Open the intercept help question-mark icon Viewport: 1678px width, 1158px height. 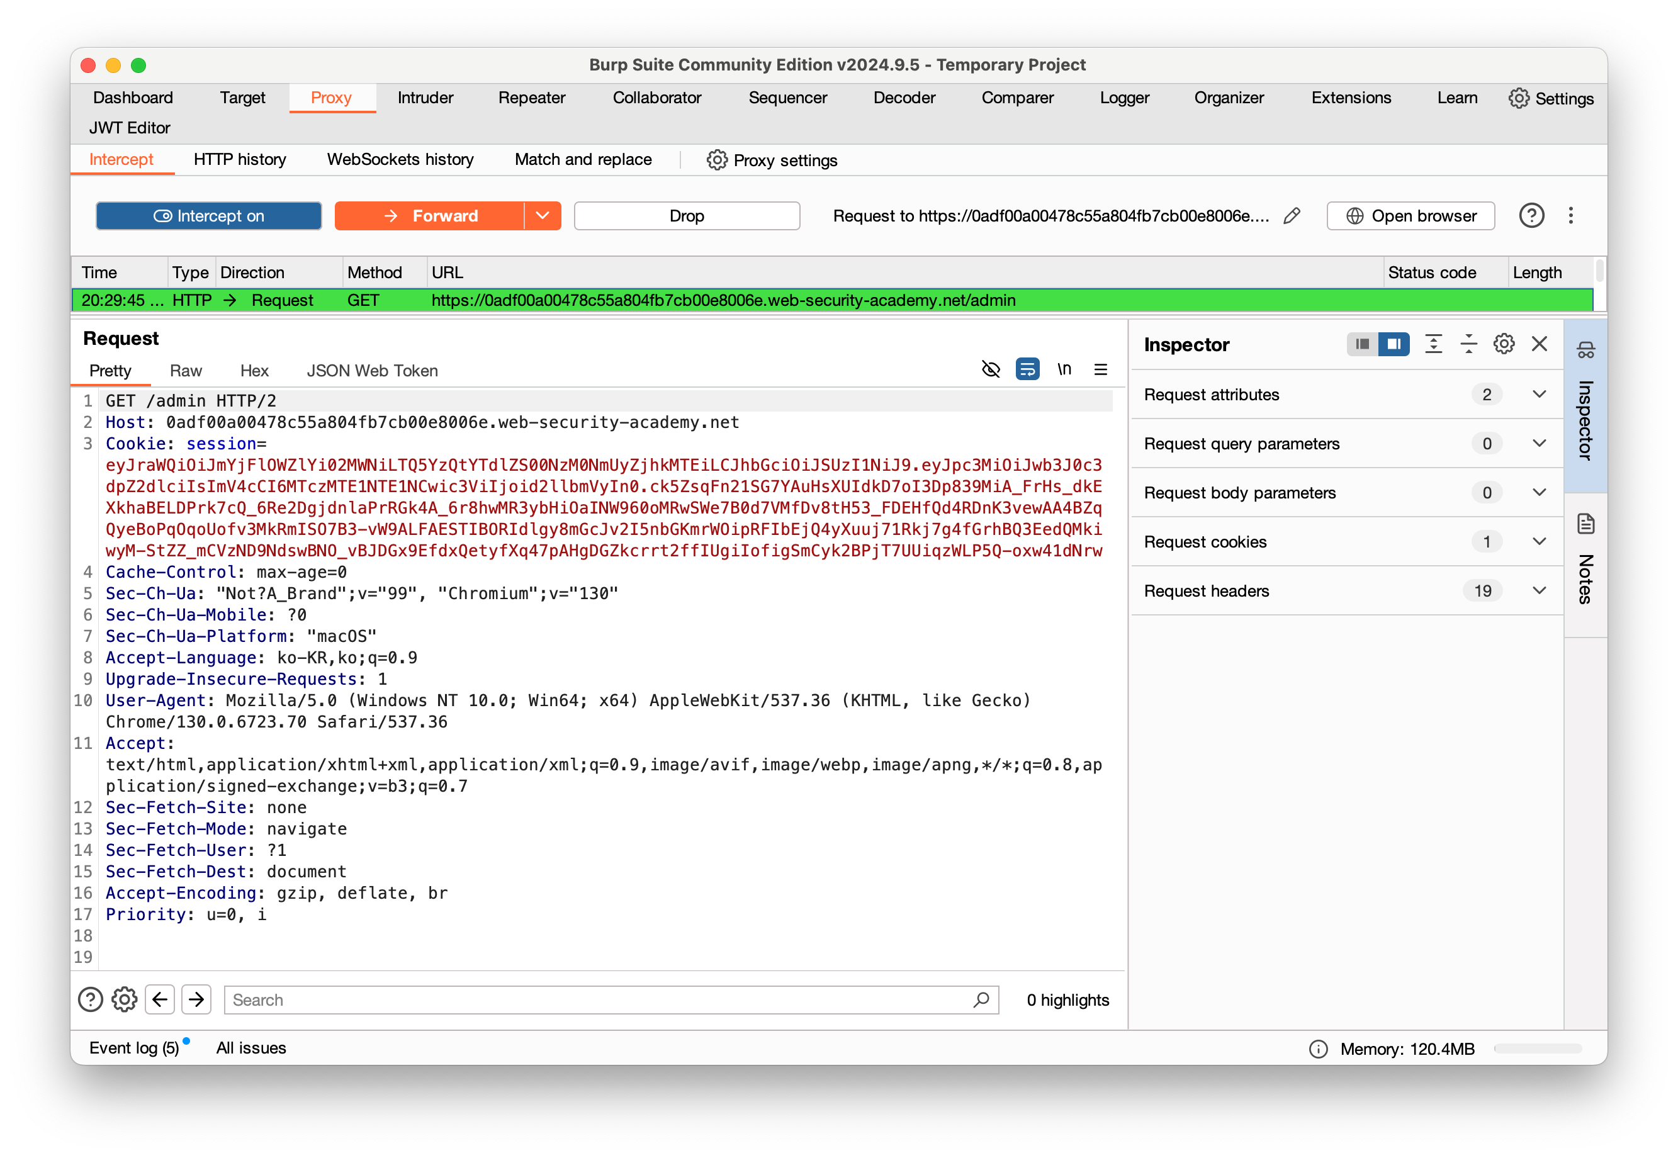coord(1531,215)
